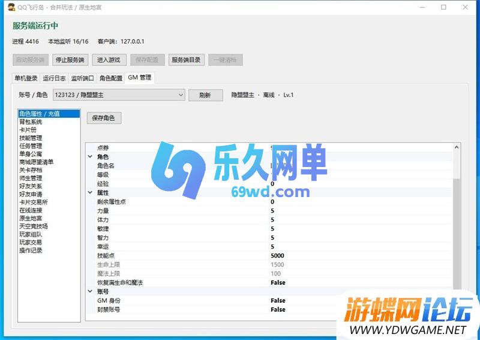This screenshot has width=480, height=340.
Task: Select 商城愿望清单 in the list
Action: click(x=49, y=162)
